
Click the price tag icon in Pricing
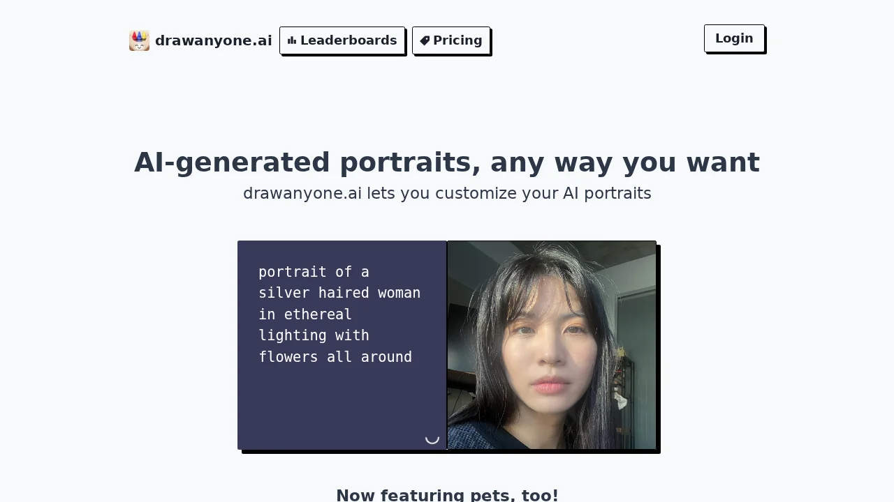(x=425, y=40)
